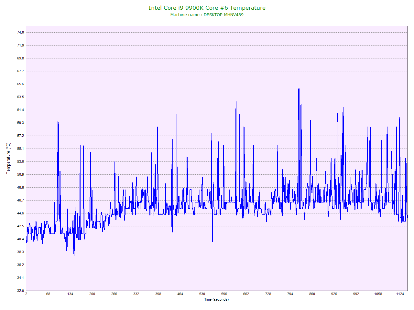
Task: Click the chart title "Intel Core i9 9900K Core #6 Temperature"
Action: point(207,8)
